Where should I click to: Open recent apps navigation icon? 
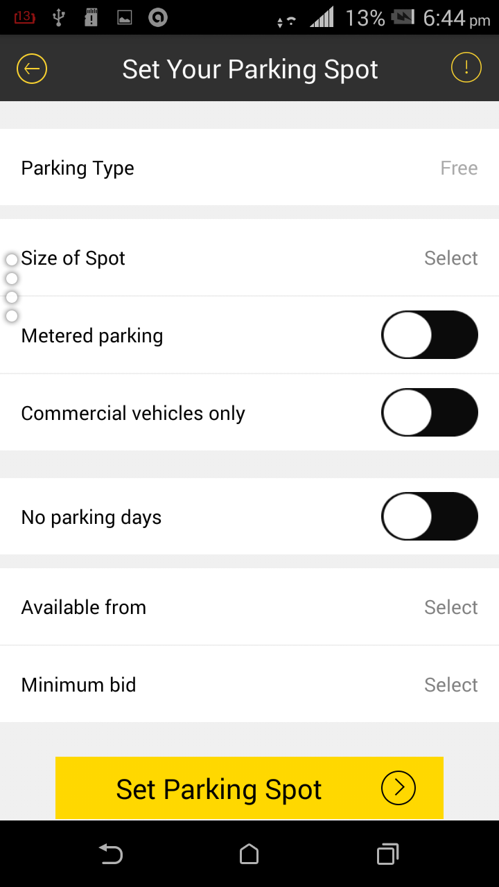click(x=387, y=854)
